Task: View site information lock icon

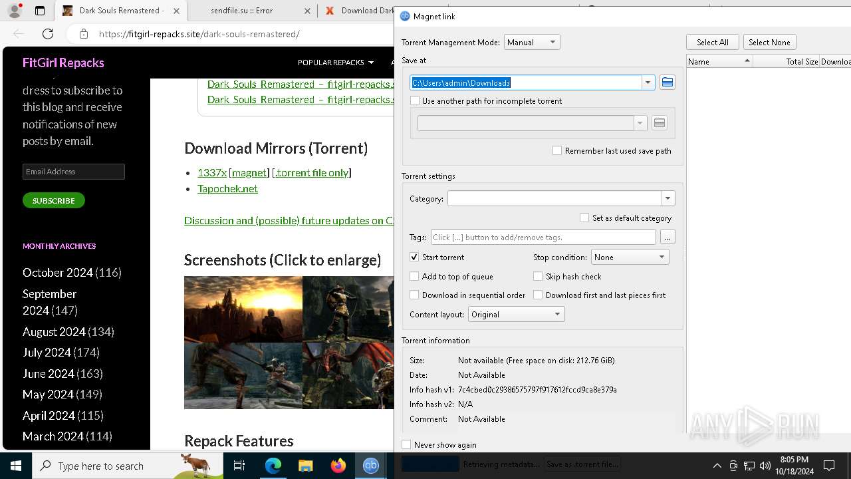Action: [x=83, y=34]
